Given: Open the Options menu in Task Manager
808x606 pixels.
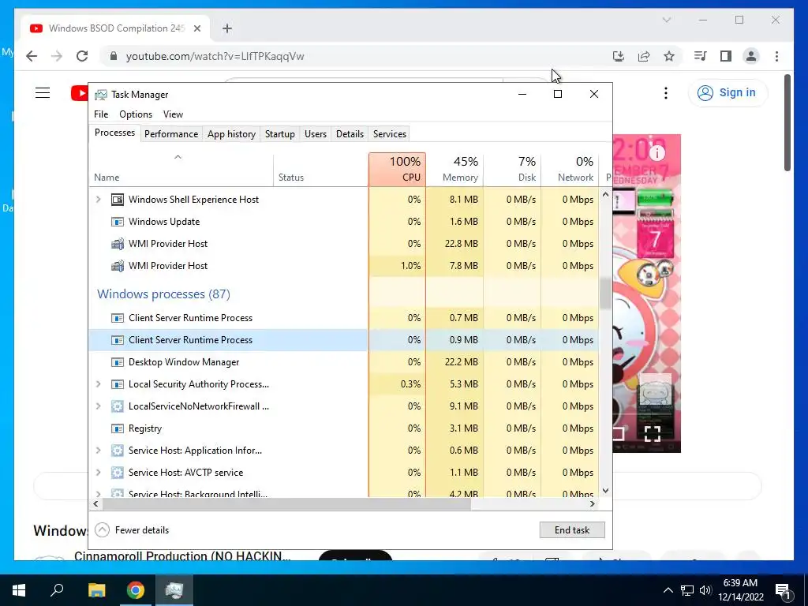Looking at the screenshot, I should (136, 114).
